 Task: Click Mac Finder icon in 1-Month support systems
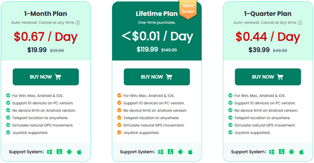tap(59, 152)
